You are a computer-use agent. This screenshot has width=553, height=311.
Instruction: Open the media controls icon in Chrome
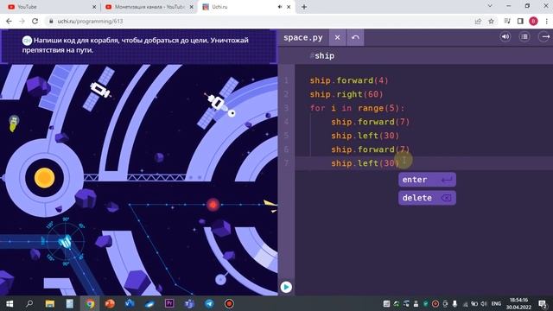507,21
